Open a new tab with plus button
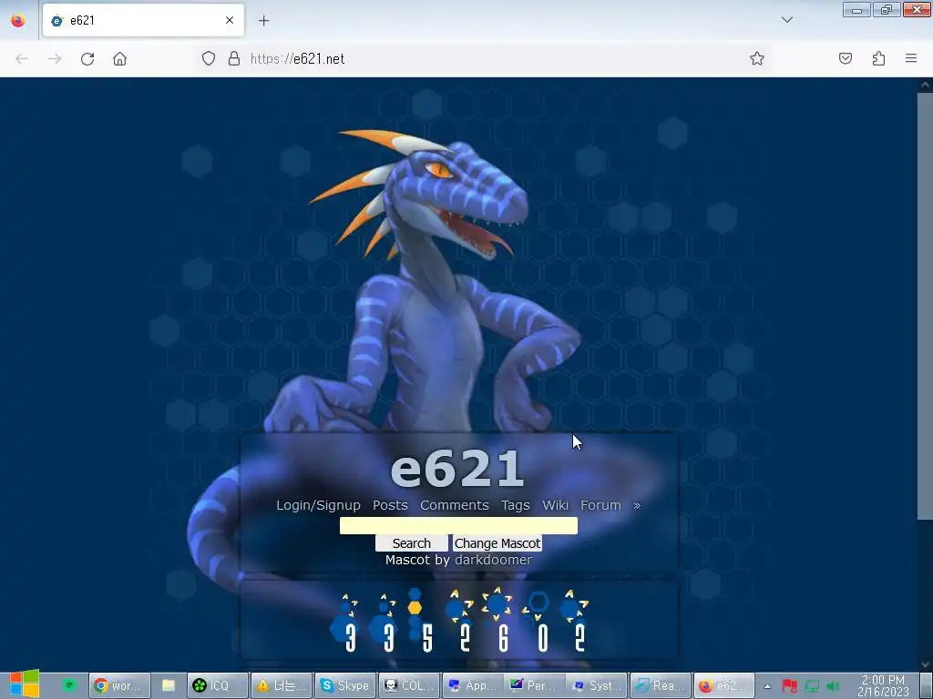This screenshot has height=699, width=933. point(263,20)
